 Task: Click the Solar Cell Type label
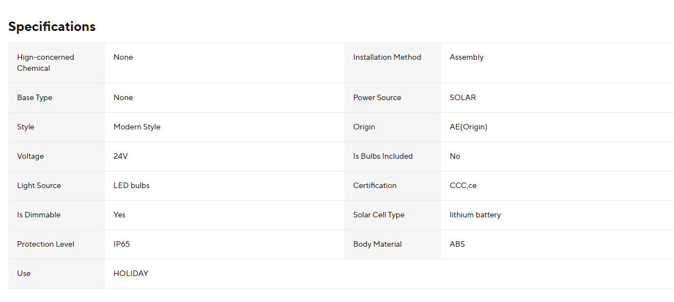tap(379, 215)
